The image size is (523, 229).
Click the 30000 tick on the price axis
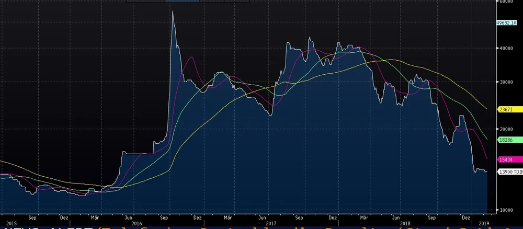(506, 82)
